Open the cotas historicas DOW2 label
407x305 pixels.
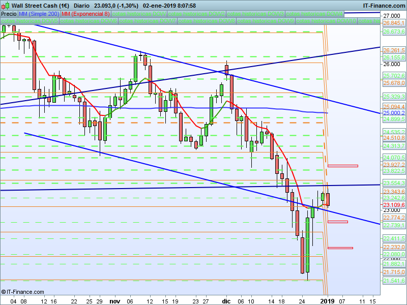click(x=196, y=14)
